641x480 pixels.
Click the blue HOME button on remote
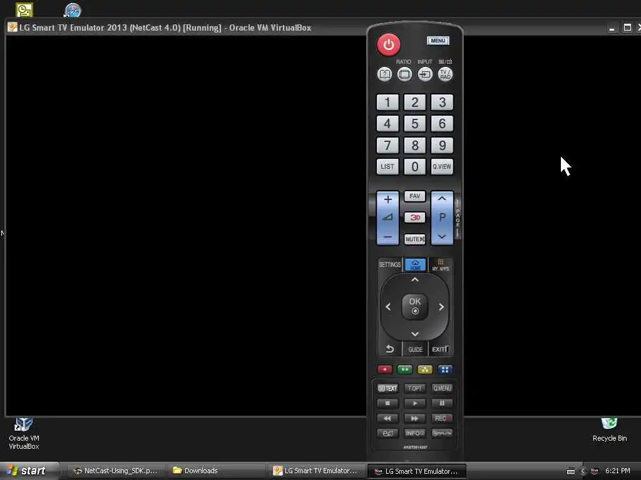(x=416, y=265)
